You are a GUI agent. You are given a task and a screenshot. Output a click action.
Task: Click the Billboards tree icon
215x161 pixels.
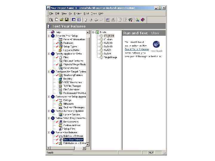click(60, 104)
